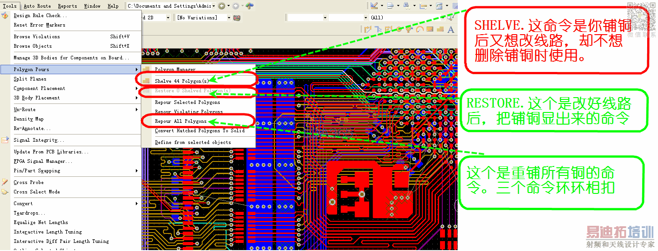Click the place via icon
This screenshot has height=251, width=658.
tap(409, 30)
